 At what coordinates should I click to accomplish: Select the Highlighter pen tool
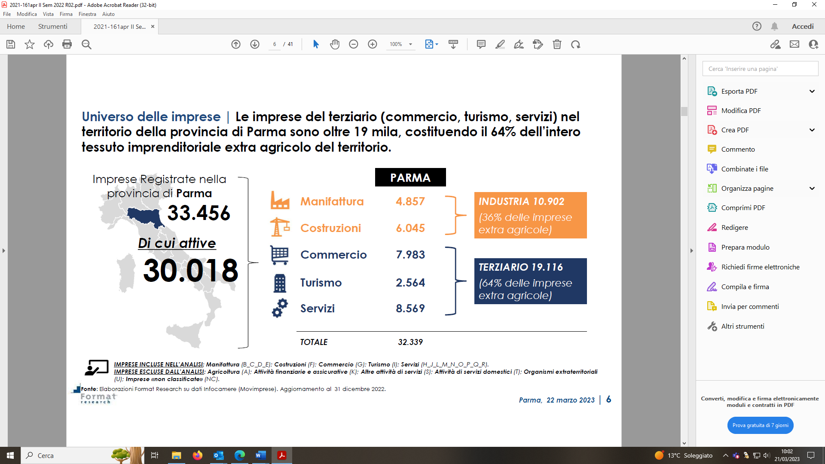click(x=500, y=44)
